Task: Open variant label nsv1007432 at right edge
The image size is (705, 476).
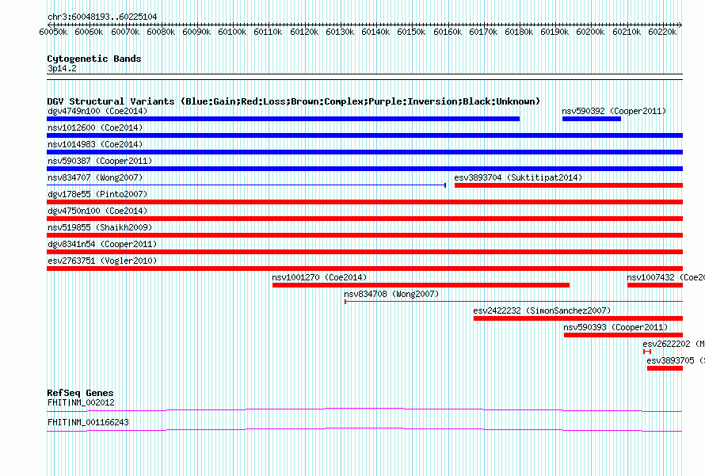Action: (665, 277)
